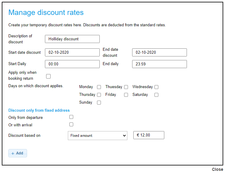Check the Wednesday day box
The image size is (225, 175).
click(157, 87)
